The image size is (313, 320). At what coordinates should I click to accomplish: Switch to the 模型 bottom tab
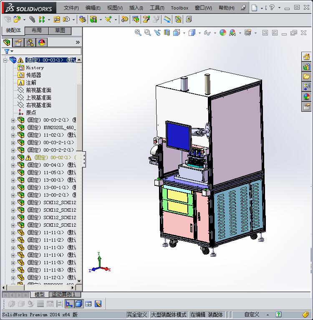[40, 295]
